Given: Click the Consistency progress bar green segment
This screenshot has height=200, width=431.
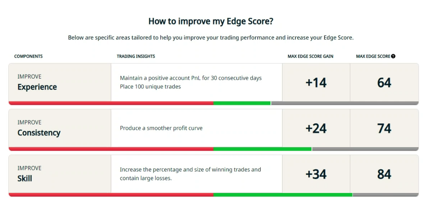Looking at the screenshot, I should click(262, 149).
